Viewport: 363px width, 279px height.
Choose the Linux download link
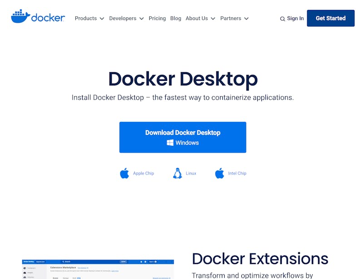click(191, 173)
